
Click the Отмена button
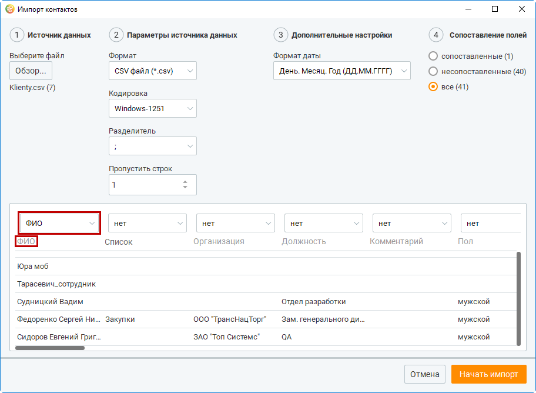pyautogui.click(x=425, y=374)
